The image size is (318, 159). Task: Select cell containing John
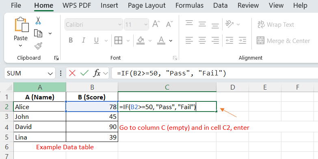tap(40, 116)
